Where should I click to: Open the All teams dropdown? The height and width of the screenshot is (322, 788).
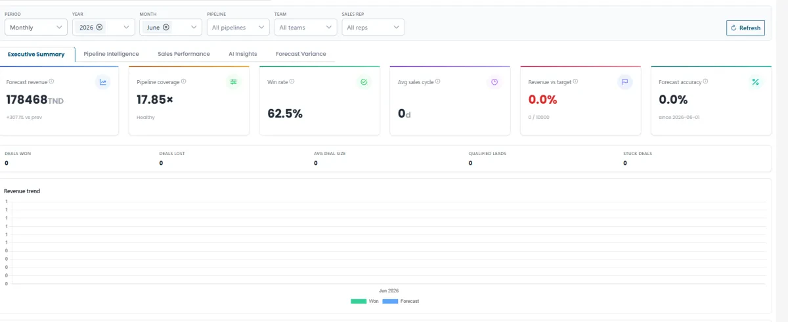(305, 27)
